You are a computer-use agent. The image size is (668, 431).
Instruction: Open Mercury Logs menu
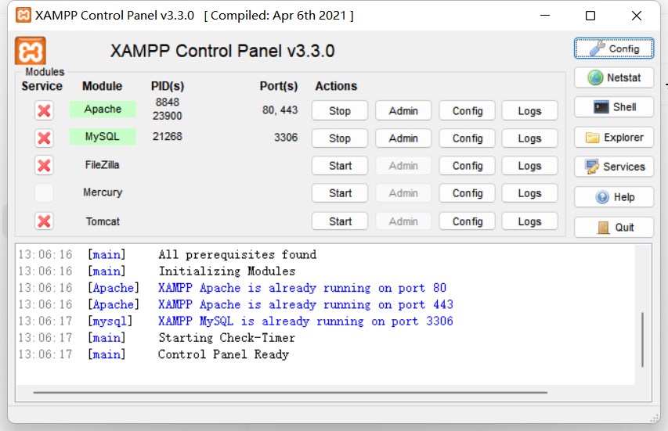[529, 193]
